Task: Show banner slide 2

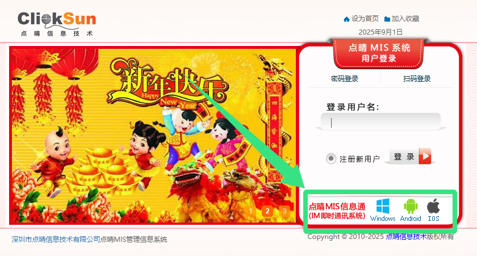Action: 267,211
